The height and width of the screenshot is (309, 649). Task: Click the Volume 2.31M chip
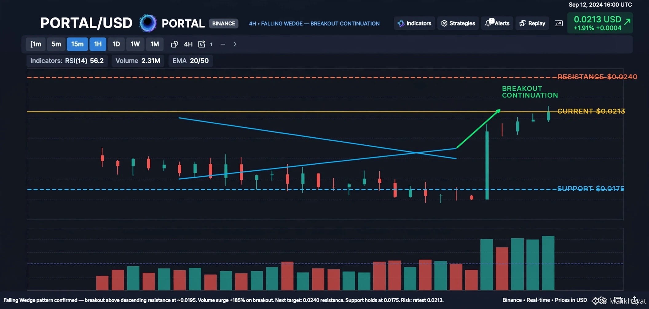coord(138,61)
